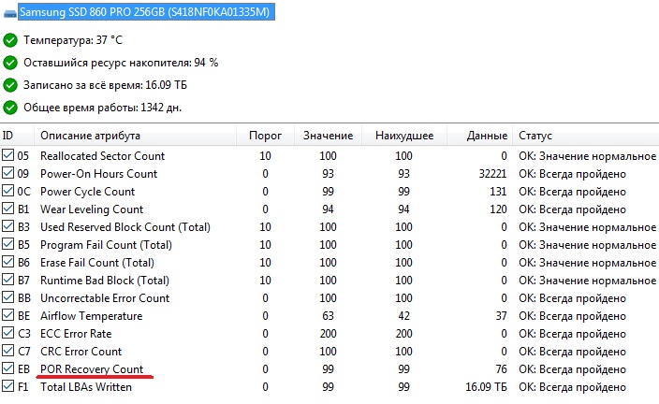Click the 131 data value for Power Cycle Count

pos(498,192)
